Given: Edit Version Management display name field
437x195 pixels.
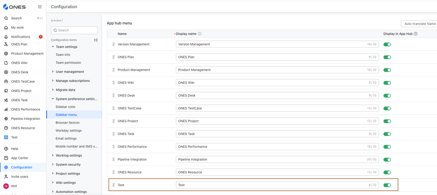Looking at the screenshot, I should click(277, 44).
